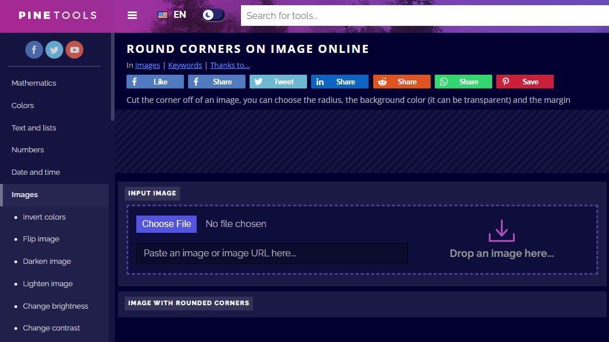Open Date and time category
The width and height of the screenshot is (609, 342).
pos(36,172)
